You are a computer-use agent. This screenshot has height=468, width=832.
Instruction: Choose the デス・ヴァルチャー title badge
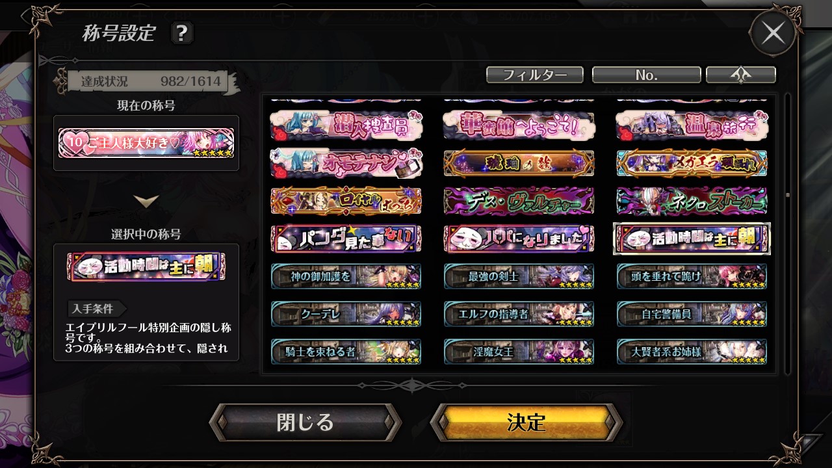(519, 201)
